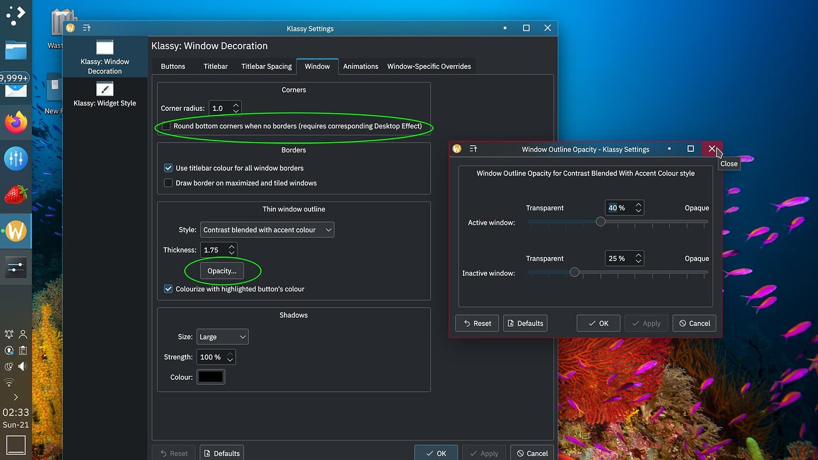The height and width of the screenshot is (460, 818).
Task: Open the file manager folder icon
Action: coord(16,50)
